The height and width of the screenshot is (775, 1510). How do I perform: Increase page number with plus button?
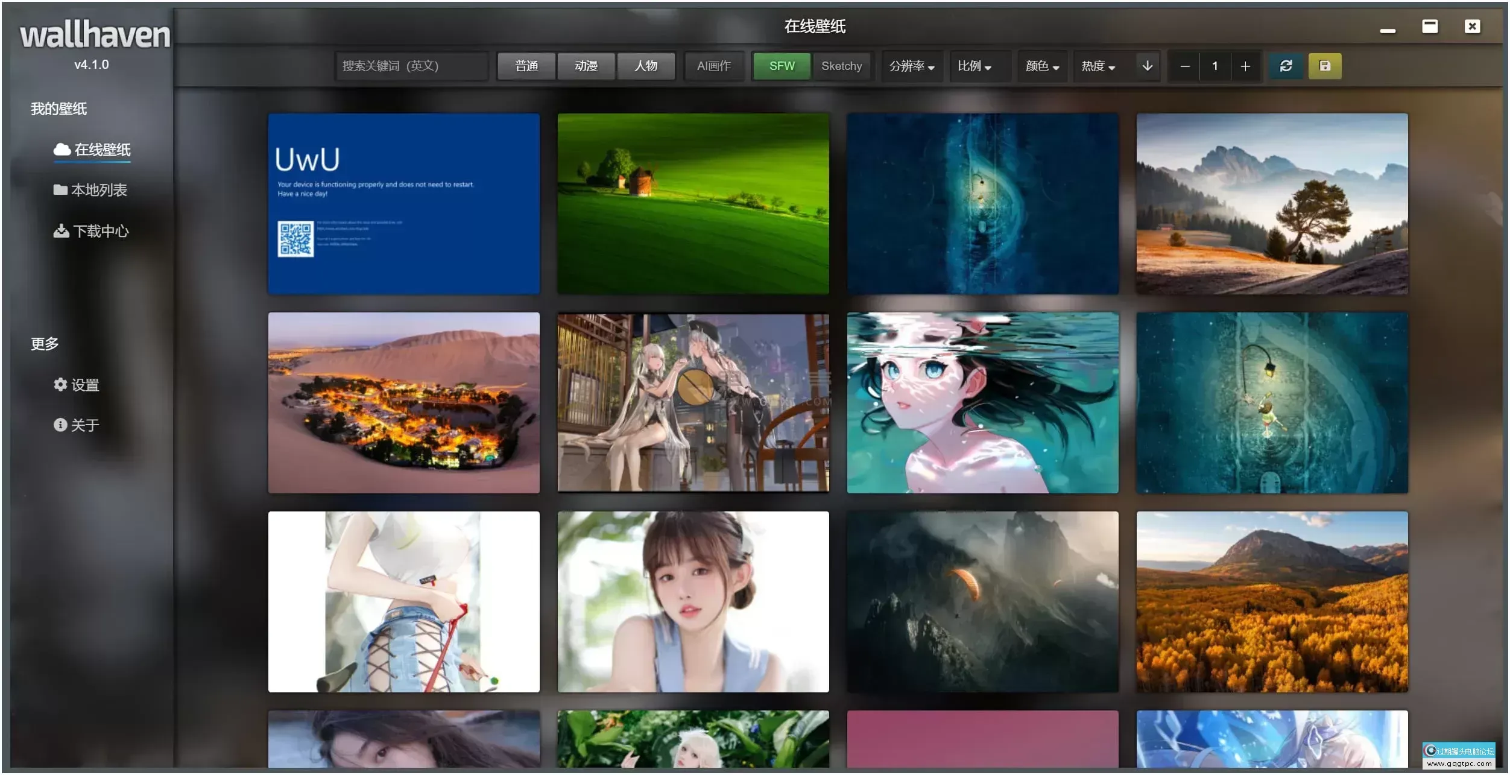(x=1245, y=66)
